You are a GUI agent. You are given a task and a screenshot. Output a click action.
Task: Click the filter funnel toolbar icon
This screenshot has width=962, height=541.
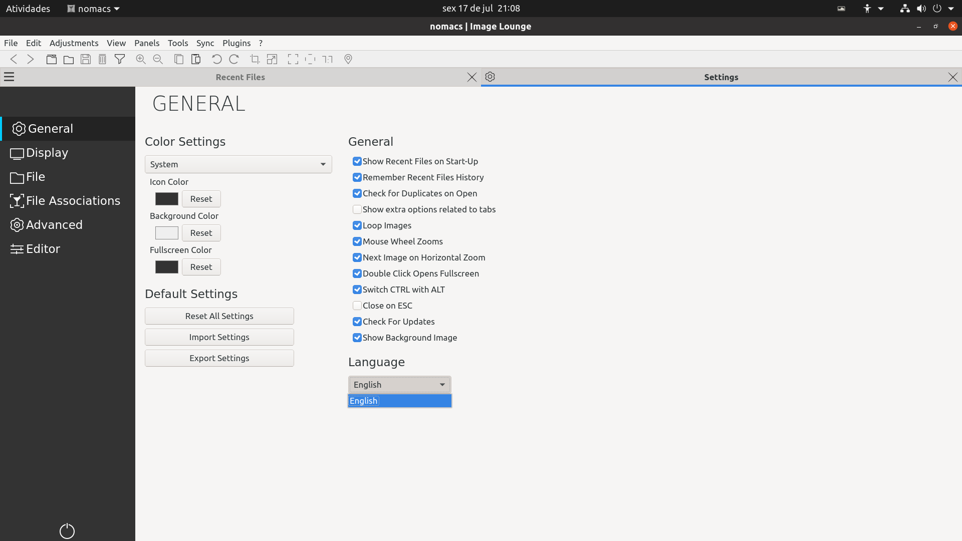click(x=120, y=59)
